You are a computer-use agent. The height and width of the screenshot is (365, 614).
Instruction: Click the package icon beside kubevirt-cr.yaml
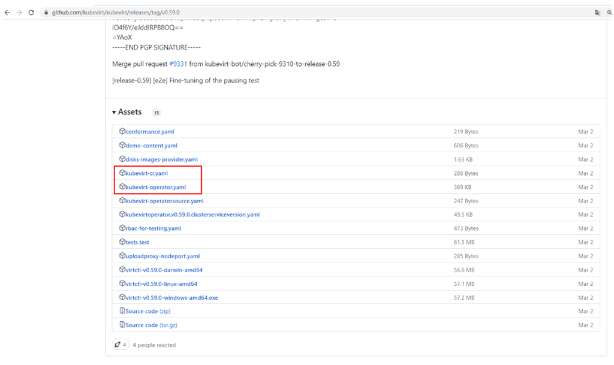(x=122, y=173)
